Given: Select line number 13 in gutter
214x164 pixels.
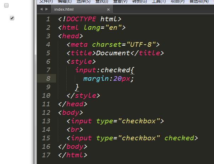Looking at the screenshot, I should (46, 121).
